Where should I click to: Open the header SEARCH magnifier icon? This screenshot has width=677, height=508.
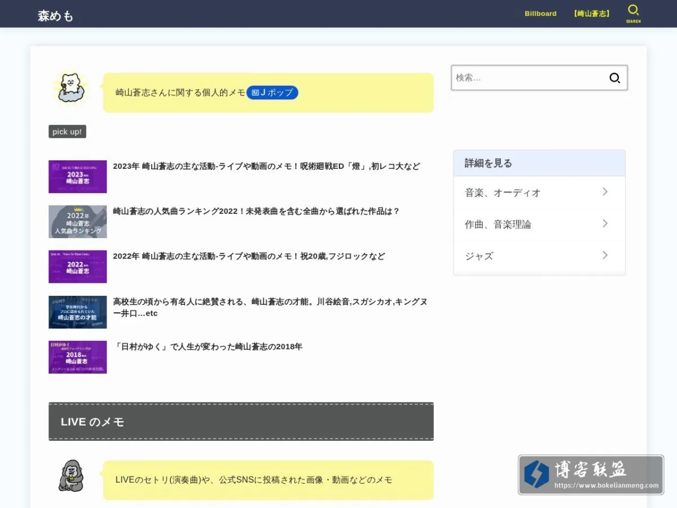tap(633, 14)
